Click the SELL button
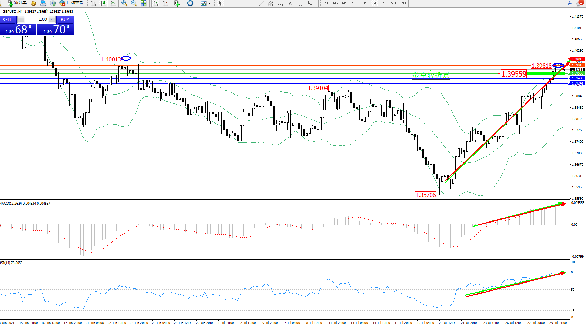586x326 pixels. click(x=8, y=20)
